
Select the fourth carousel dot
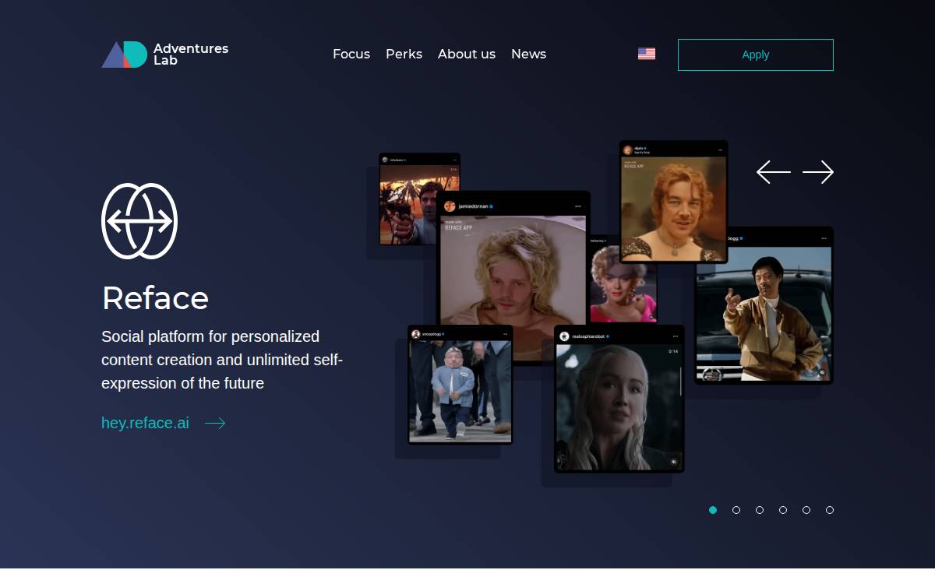coord(783,510)
